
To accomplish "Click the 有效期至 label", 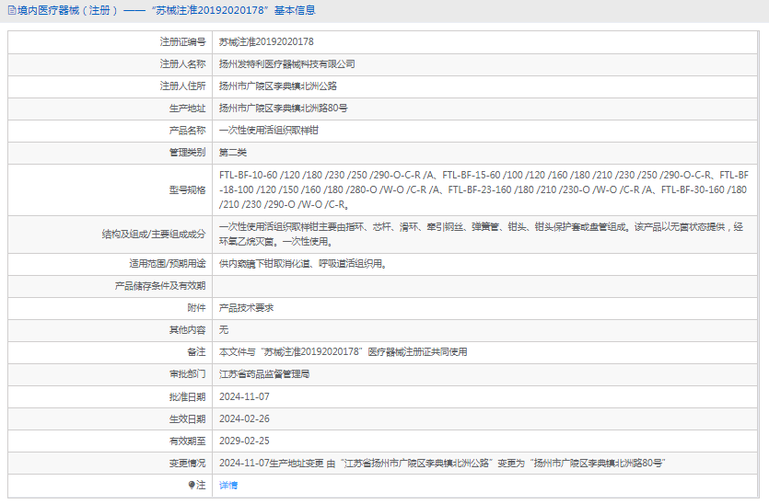I will pyautogui.click(x=187, y=441).
